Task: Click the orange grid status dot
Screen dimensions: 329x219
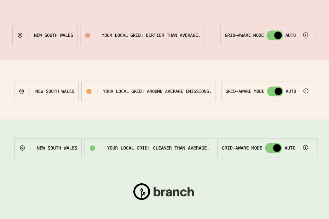Action: [89, 91]
